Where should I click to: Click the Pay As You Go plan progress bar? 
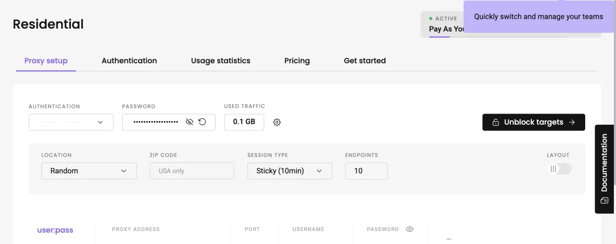click(x=498, y=37)
